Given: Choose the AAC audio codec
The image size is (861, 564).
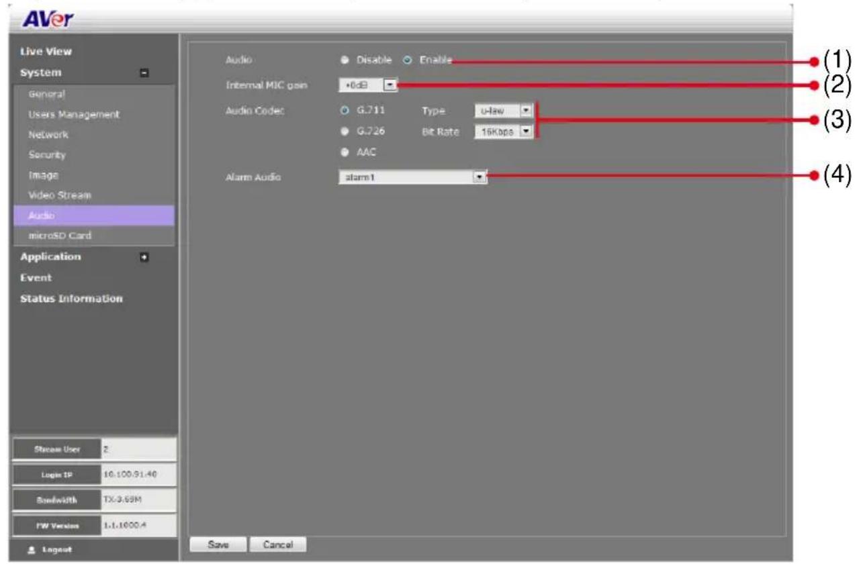Looking at the screenshot, I should (x=345, y=153).
